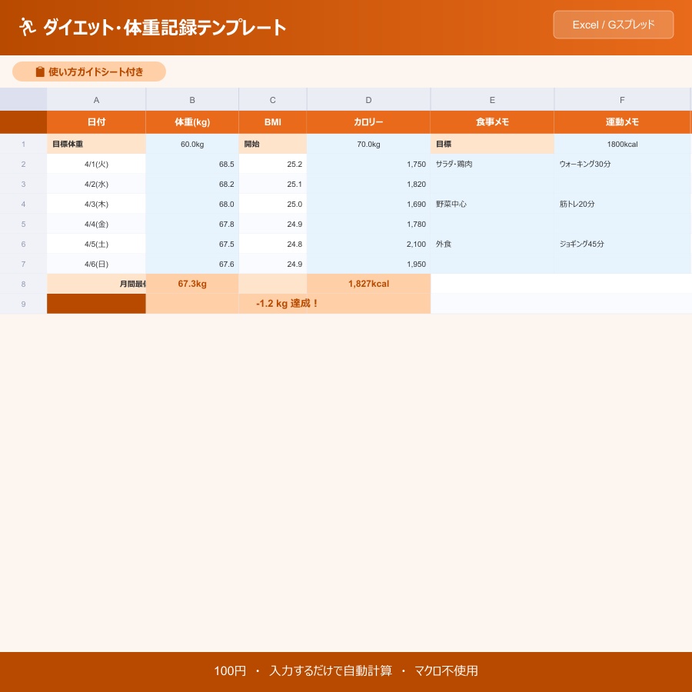Click the Excel / Gスプレッド button
Viewport: 692px width, 692px height.
(x=613, y=25)
